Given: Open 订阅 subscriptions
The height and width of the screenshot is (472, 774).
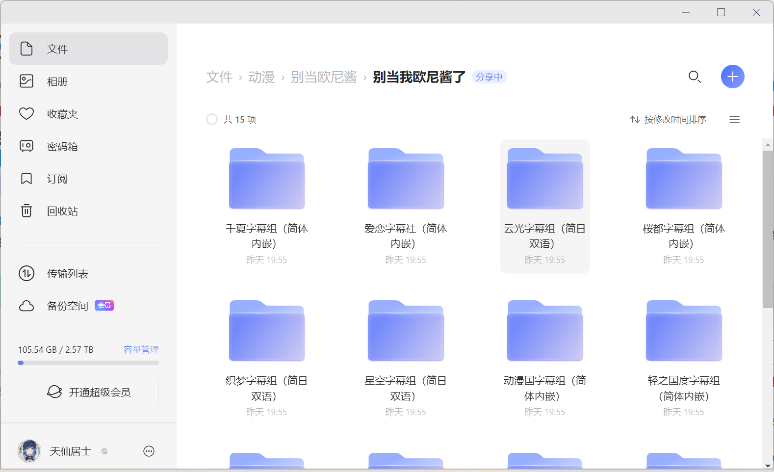Looking at the screenshot, I should click(x=88, y=178).
